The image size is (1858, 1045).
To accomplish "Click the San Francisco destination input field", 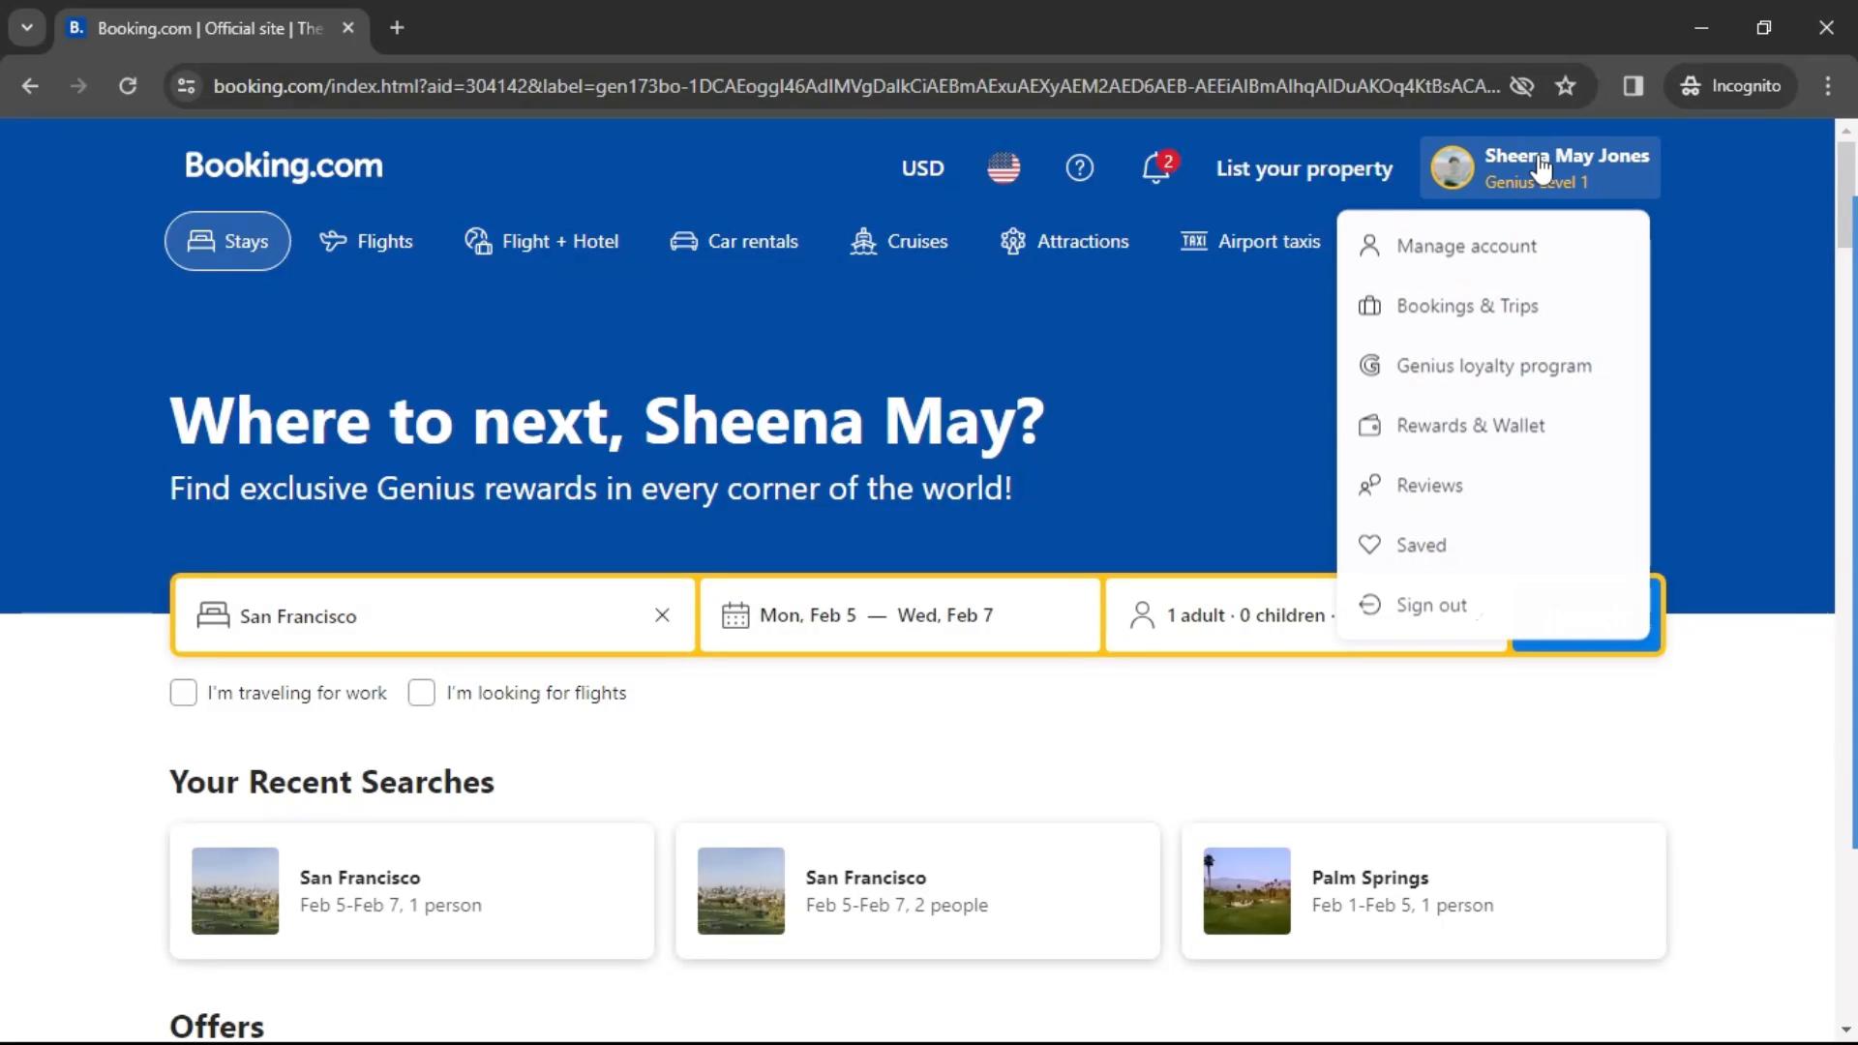I will tap(433, 615).
